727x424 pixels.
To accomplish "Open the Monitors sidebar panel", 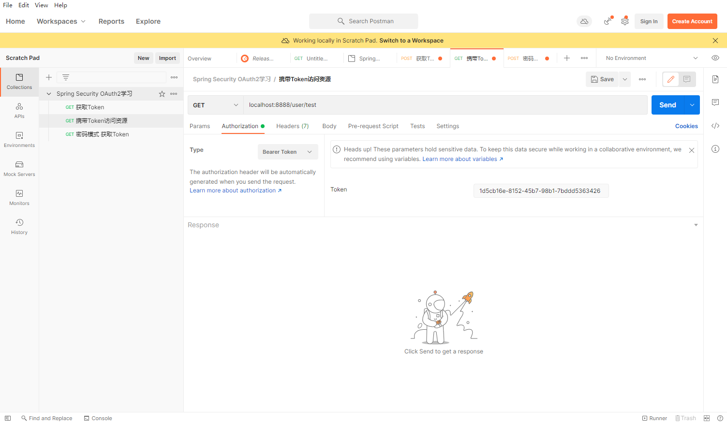I will [x=19, y=198].
